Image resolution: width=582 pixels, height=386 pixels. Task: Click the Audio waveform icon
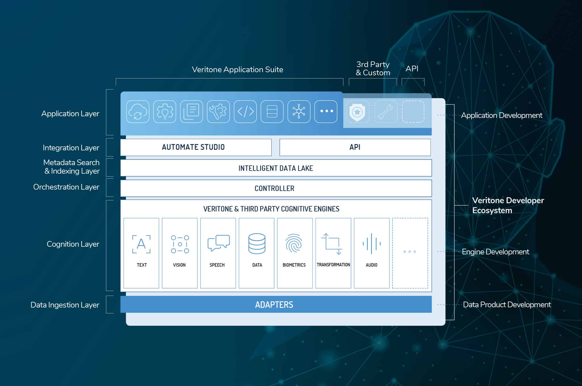click(x=372, y=244)
